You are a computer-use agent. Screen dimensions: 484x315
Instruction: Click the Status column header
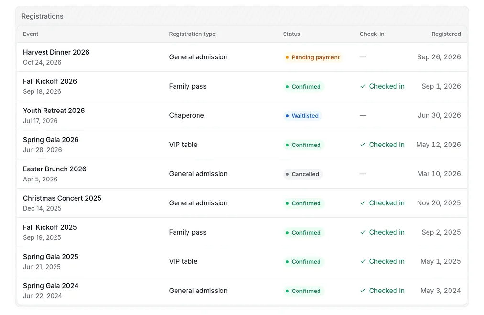click(x=291, y=34)
